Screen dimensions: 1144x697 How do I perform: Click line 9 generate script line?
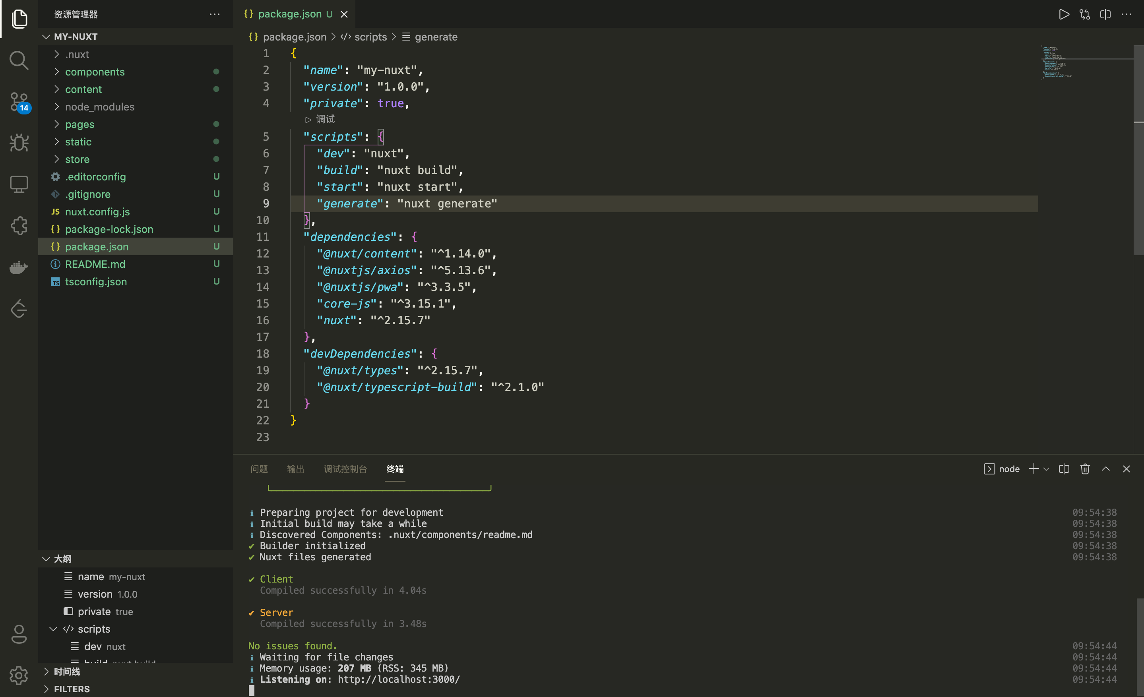(664, 204)
